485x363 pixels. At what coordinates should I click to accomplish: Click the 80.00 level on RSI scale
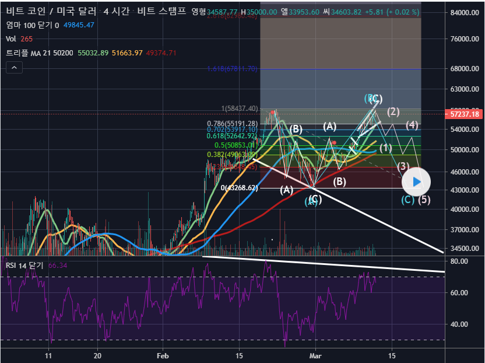(x=459, y=261)
